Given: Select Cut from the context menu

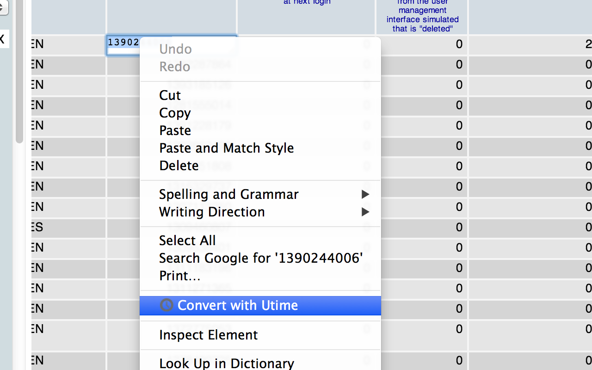Looking at the screenshot, I should [169, 95].
